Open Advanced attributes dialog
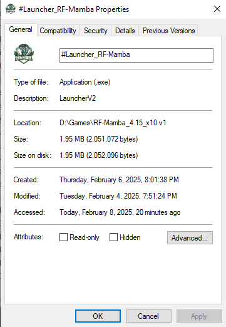The height and width of the screenshot is (327, 226). [190, 237]
